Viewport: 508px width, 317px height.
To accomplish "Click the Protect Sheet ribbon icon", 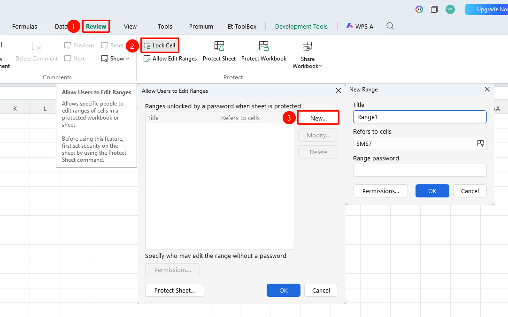I will point(219,46).
